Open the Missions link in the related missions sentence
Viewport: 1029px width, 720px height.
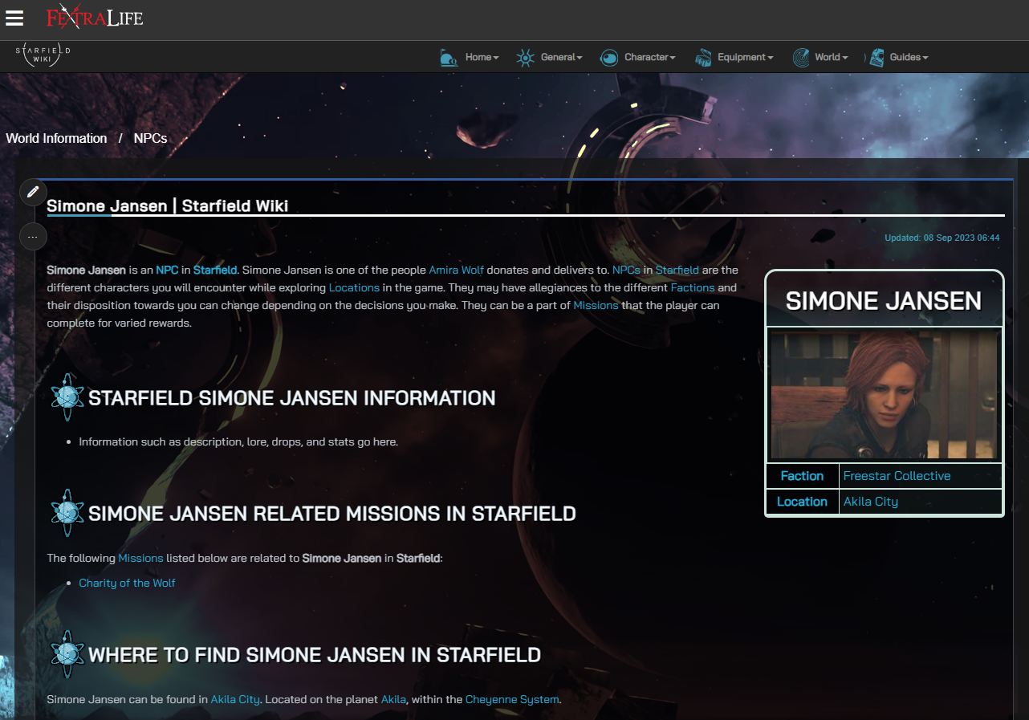[x=140, y=558]
